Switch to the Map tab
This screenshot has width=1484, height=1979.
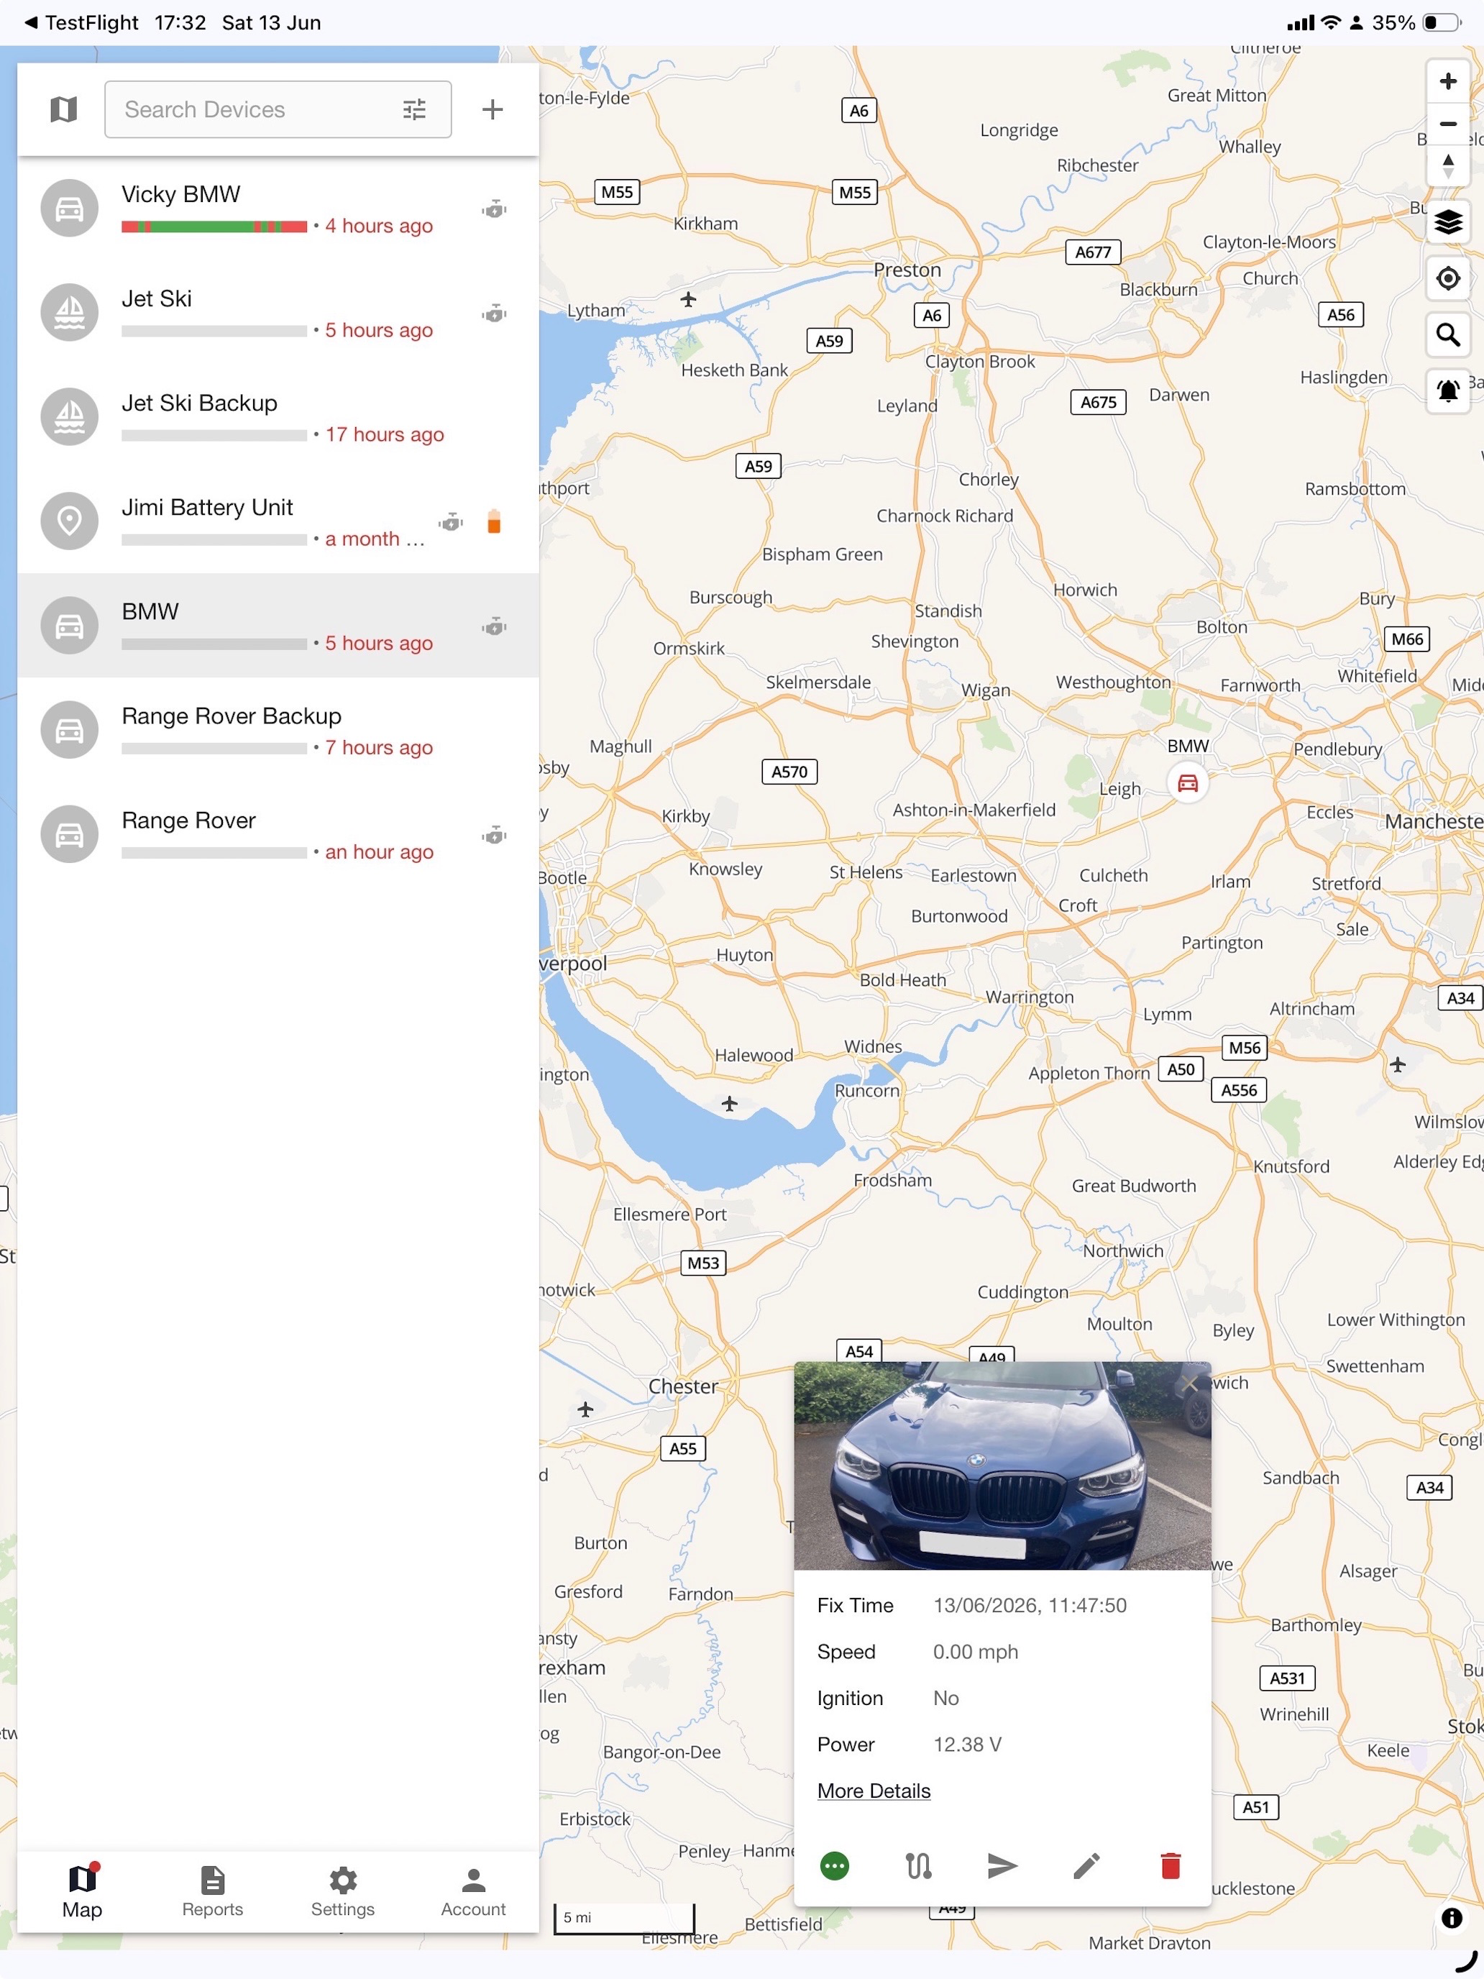82,1892
